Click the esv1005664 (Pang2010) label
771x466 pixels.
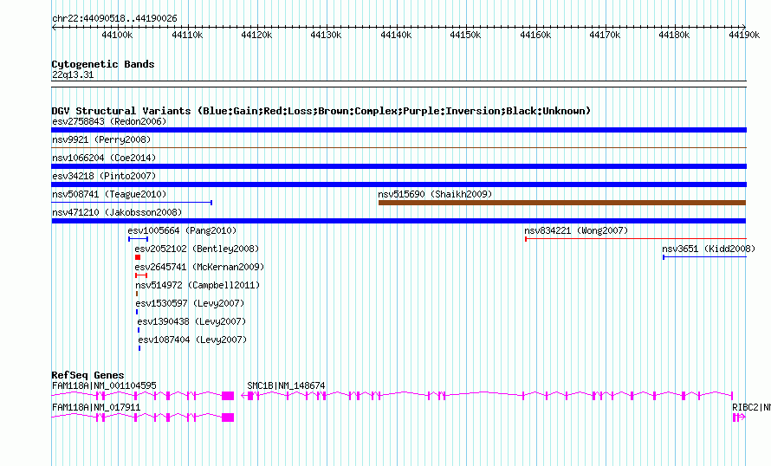click(x=182, y=230)
